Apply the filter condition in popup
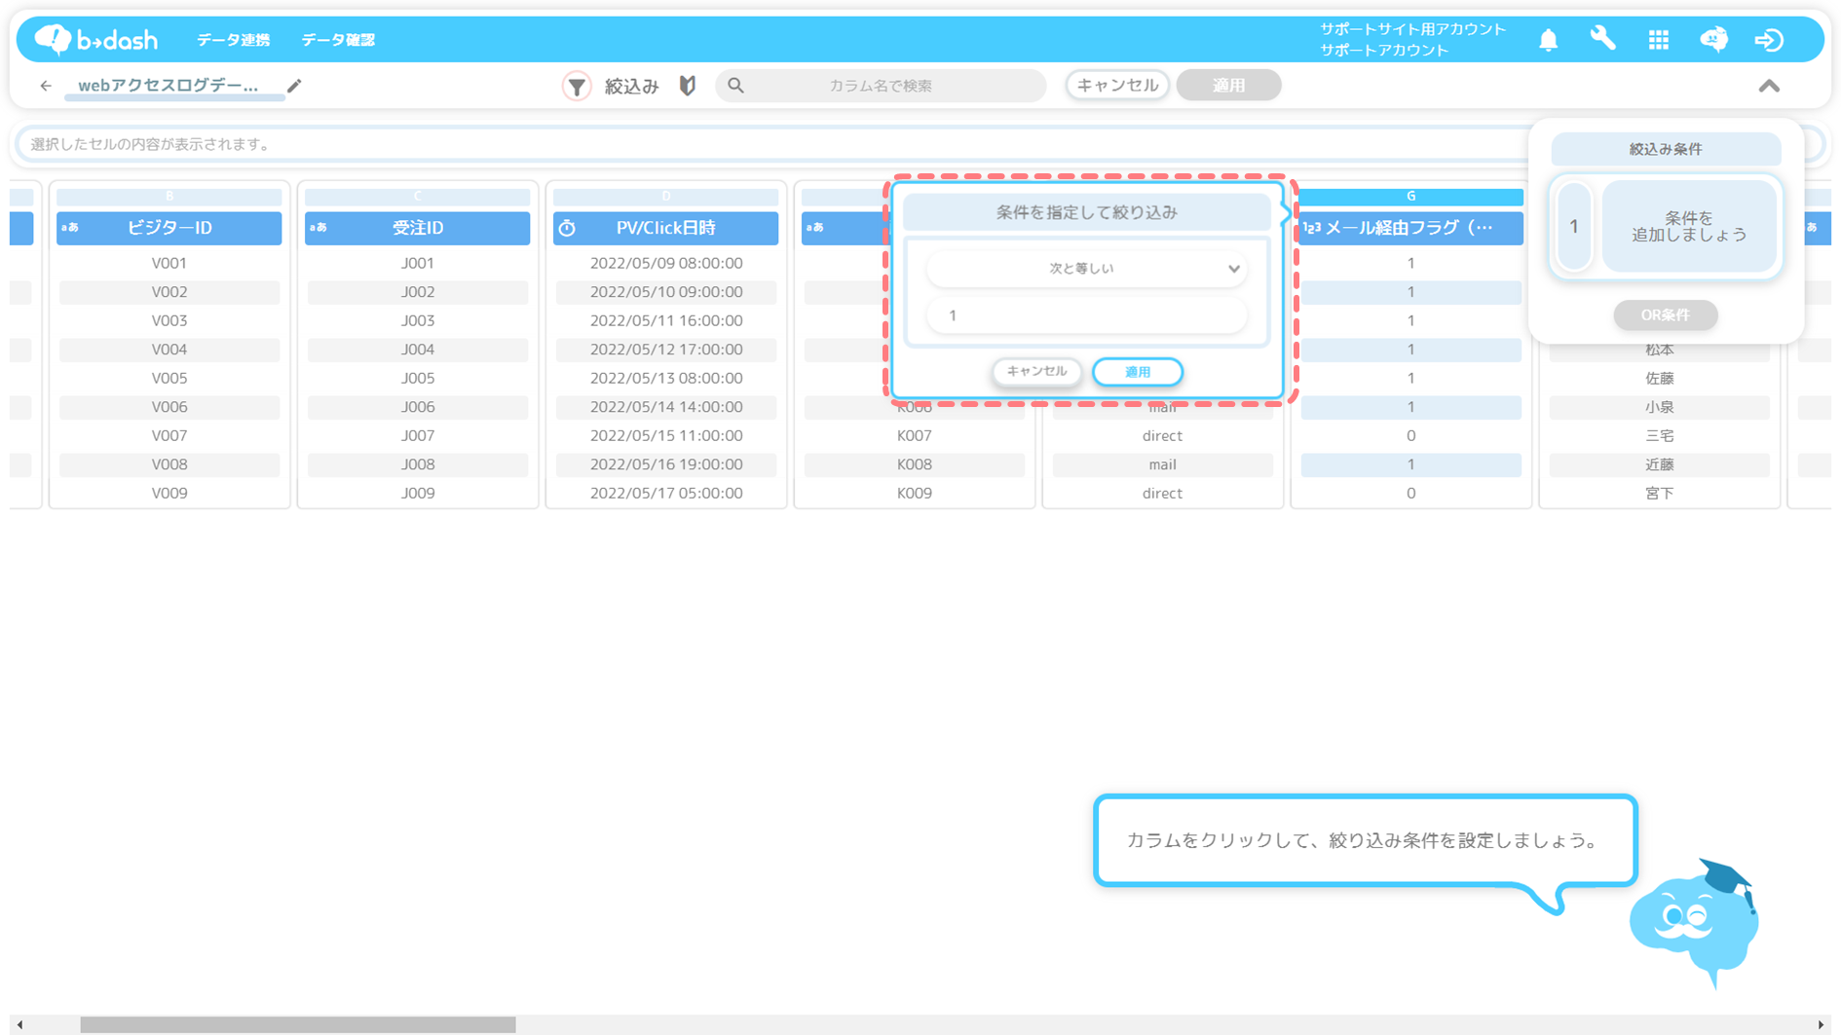1841x1035 pixels. pyautogui.click(x=1138, y=371)
